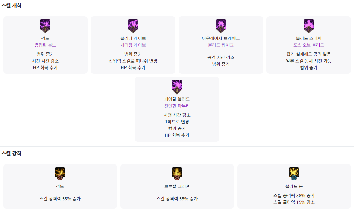The height and width of the screenshot is (213, 354).
Task: Click the 브루탈 크러셔 skill name
Action: pyautogui.click(x=177, y=186)
